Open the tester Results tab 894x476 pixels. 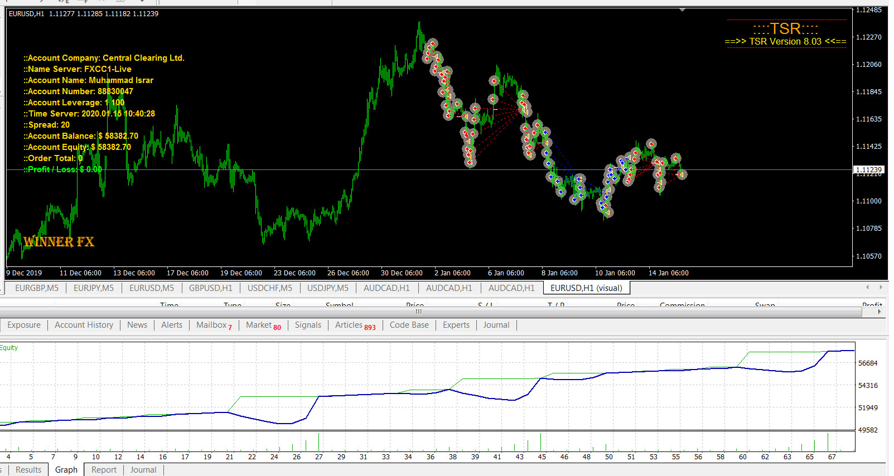coord(28,470)
